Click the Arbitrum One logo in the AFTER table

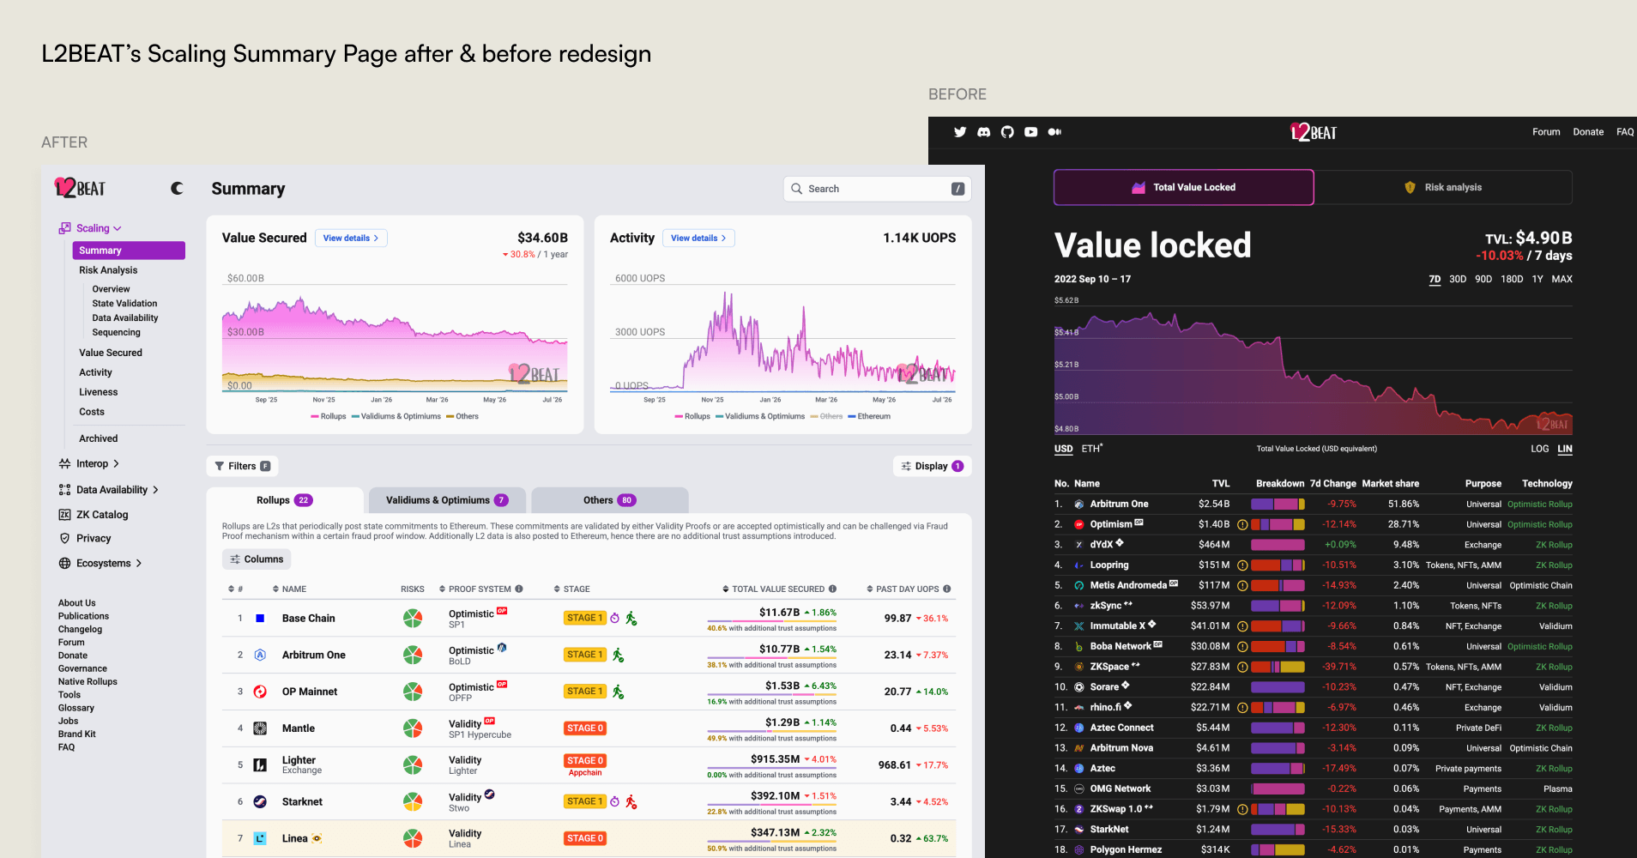pos(260,655)
